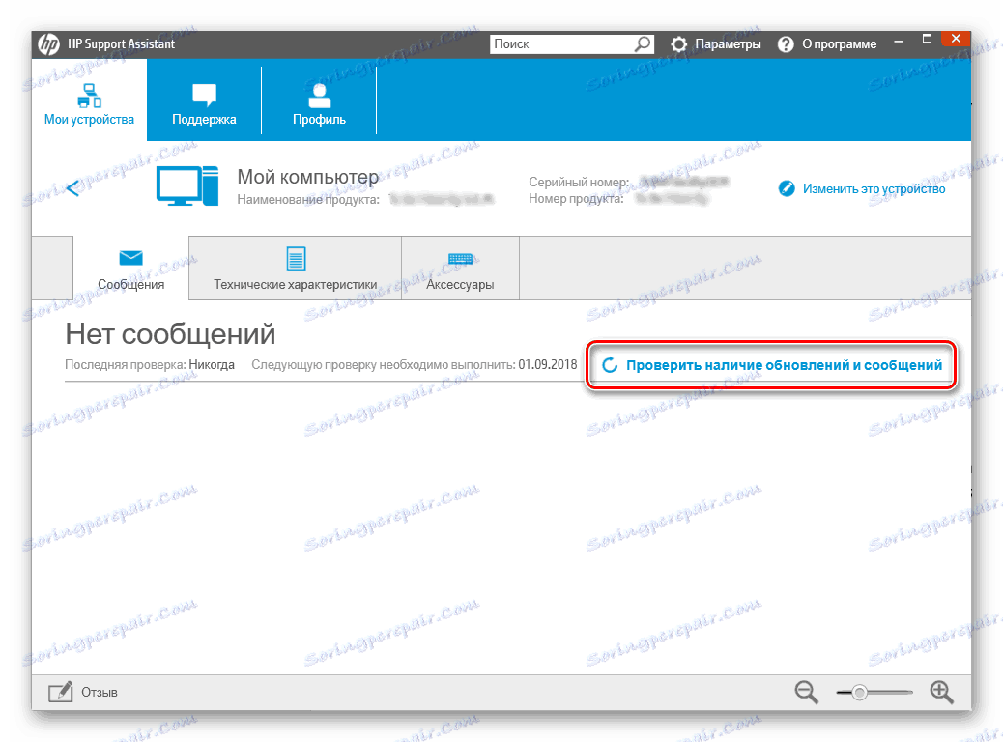Open the Технические характеристики tab
The image size is (1003, 742).
[296, 268]
